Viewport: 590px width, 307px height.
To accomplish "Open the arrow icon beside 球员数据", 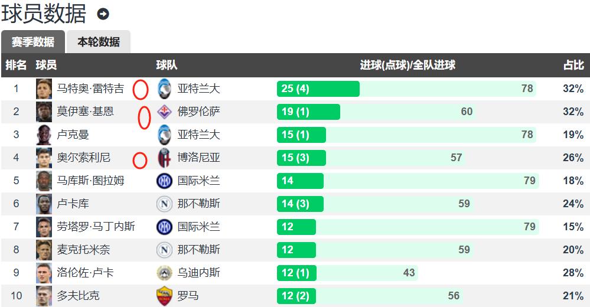I will coord(103,14).
